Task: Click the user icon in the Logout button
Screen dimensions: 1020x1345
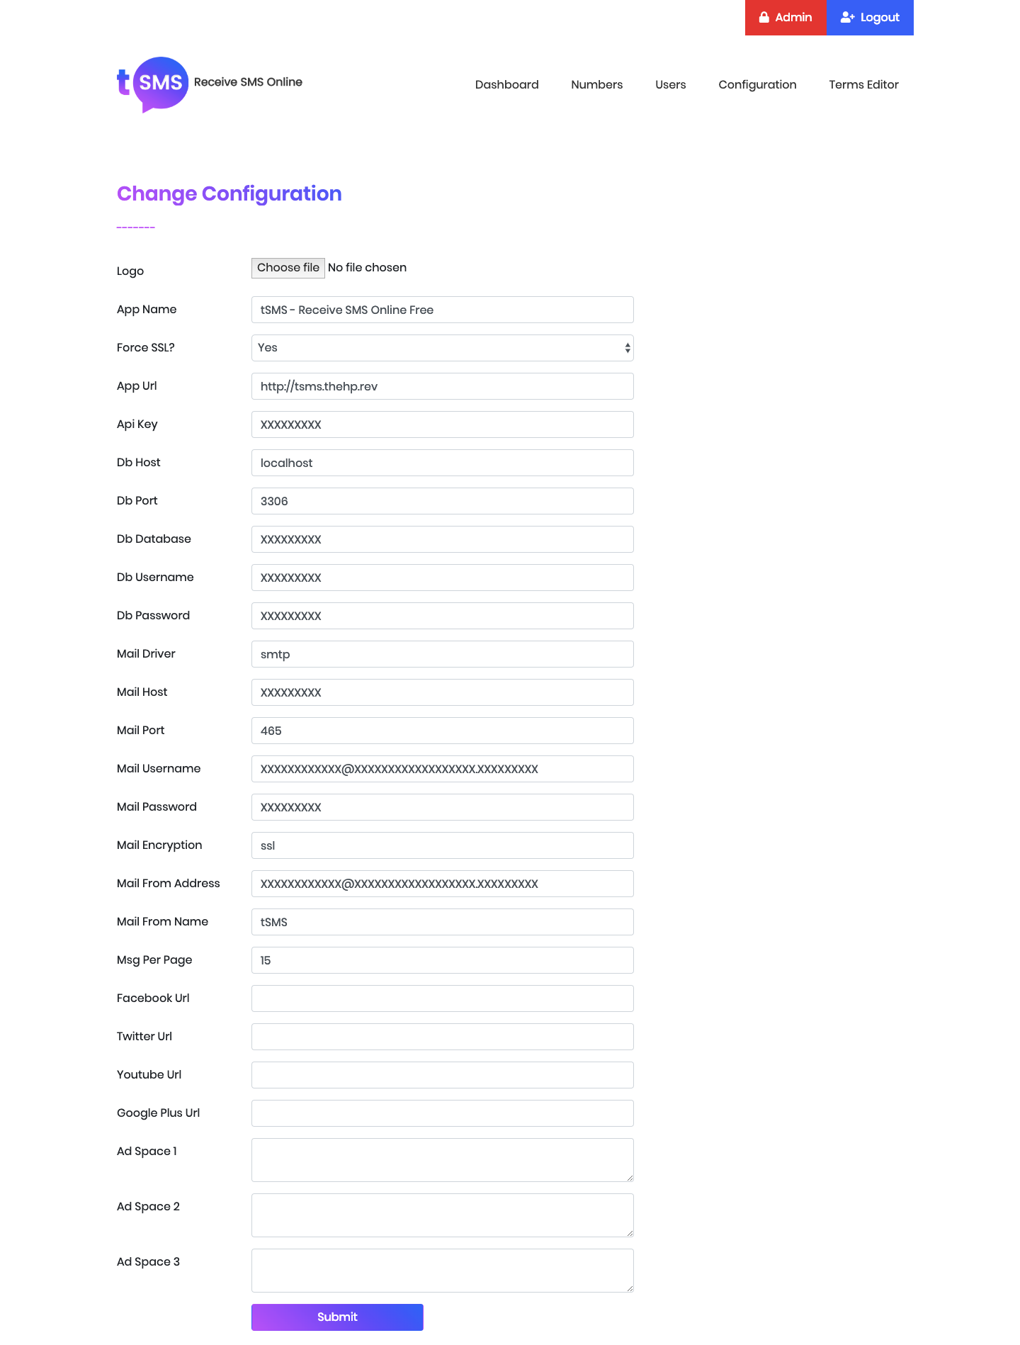Action: [847, 17]
